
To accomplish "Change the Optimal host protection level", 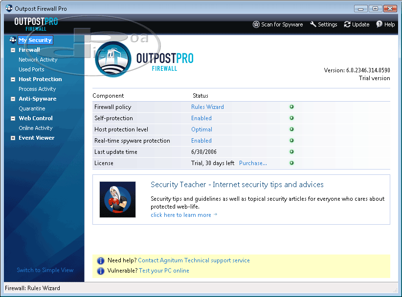I will (201, 129).
